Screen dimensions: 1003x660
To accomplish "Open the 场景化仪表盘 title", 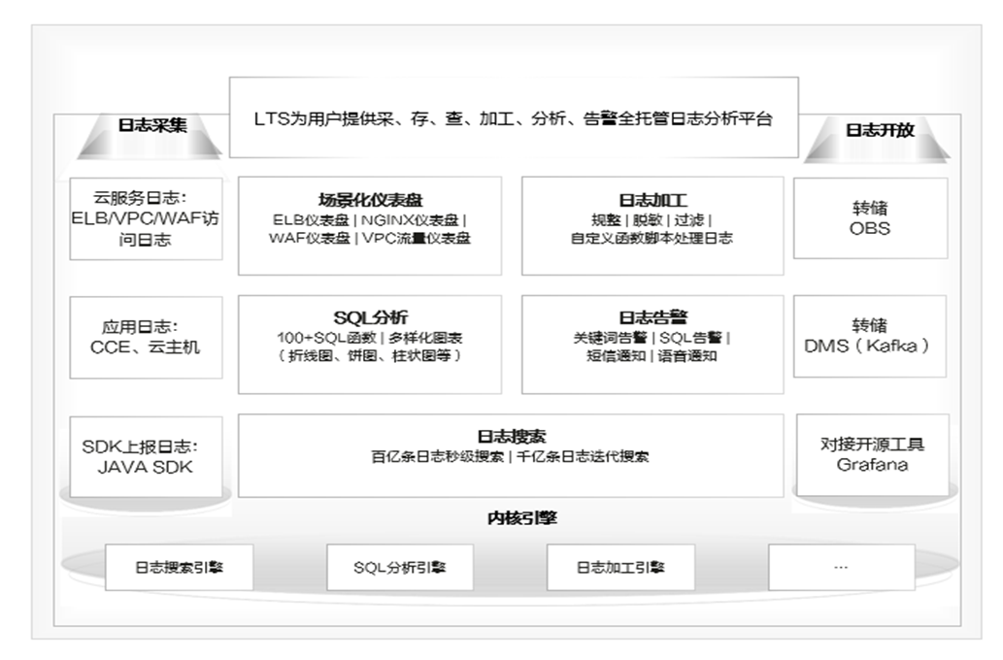I will coord(370,200).
